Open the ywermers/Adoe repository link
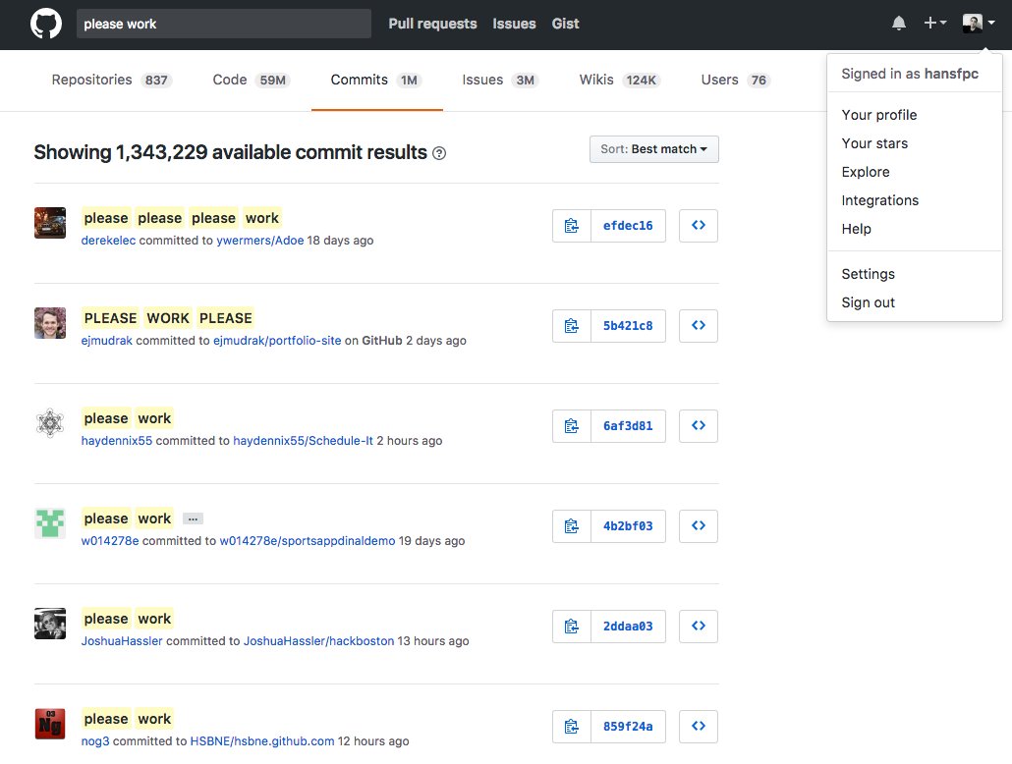Screen dimensions: 1012x764 point(260,241)
